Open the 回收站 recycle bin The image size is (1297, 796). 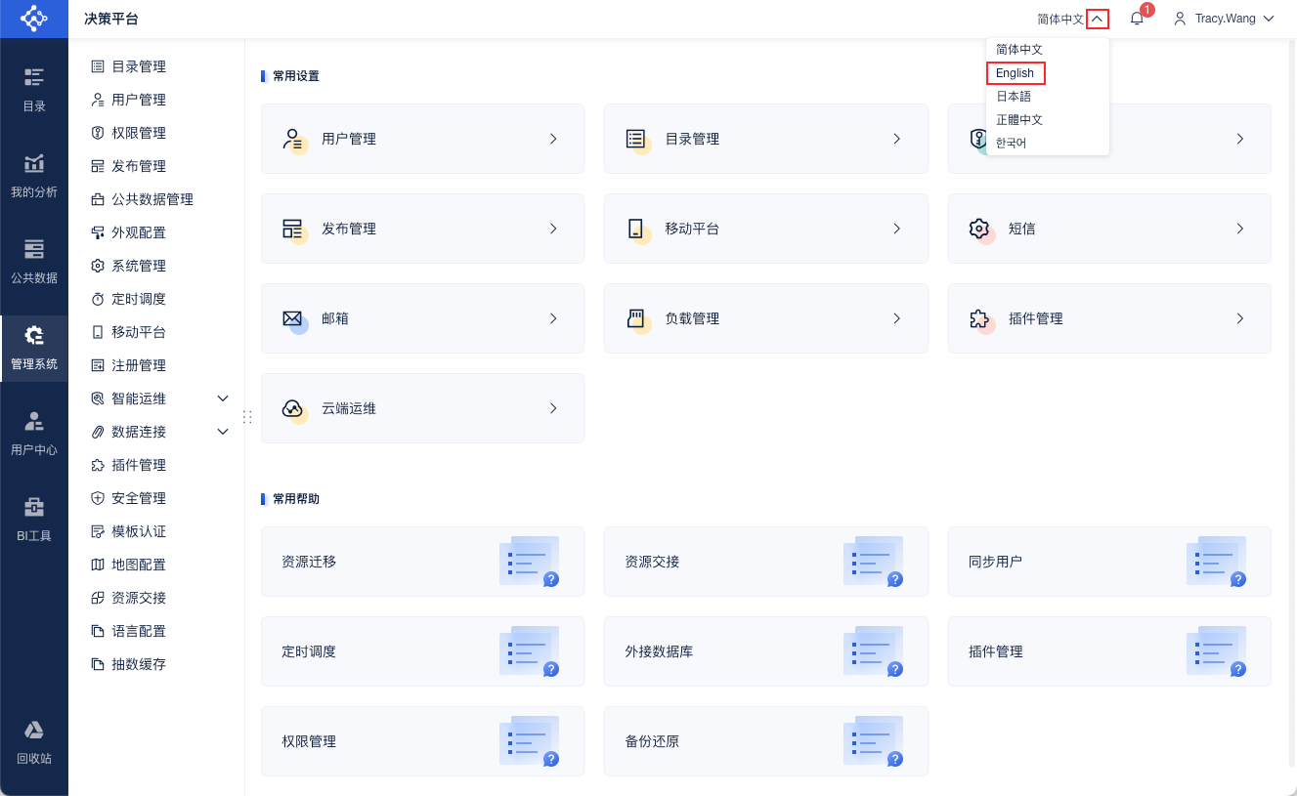tap(34, 742)
